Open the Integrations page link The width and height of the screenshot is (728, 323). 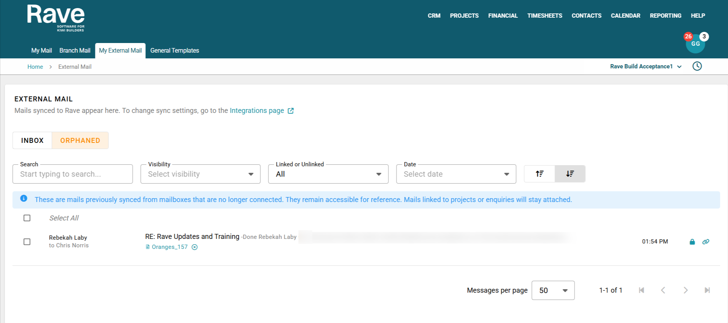click(x=257, y=111)
